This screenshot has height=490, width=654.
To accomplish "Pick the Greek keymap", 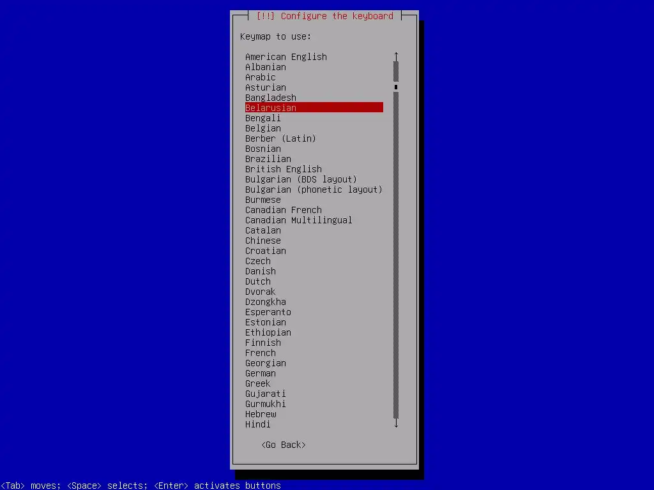I will (x=314, y=383).
